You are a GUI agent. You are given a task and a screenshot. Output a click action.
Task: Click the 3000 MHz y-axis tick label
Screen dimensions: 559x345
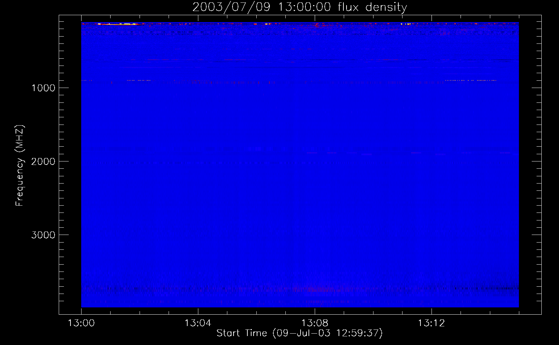(43, 235)
